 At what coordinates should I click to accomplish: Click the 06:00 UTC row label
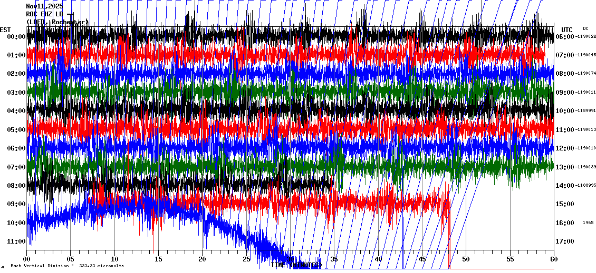click(x=565, y=37)
